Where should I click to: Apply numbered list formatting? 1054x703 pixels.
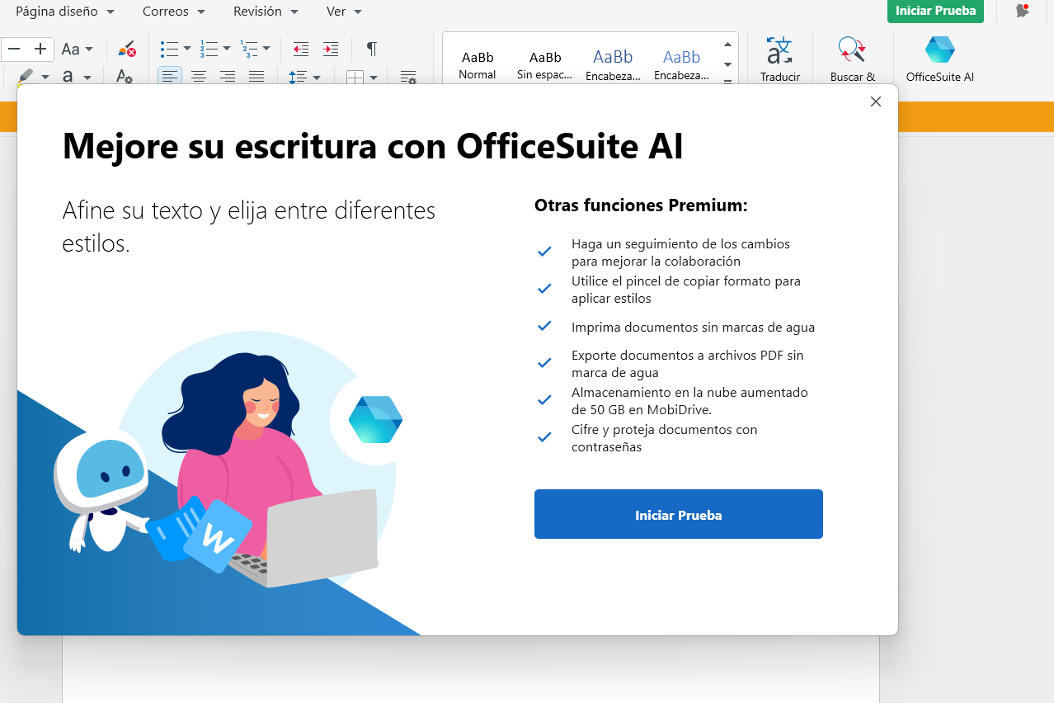click(x=209, y=50)
